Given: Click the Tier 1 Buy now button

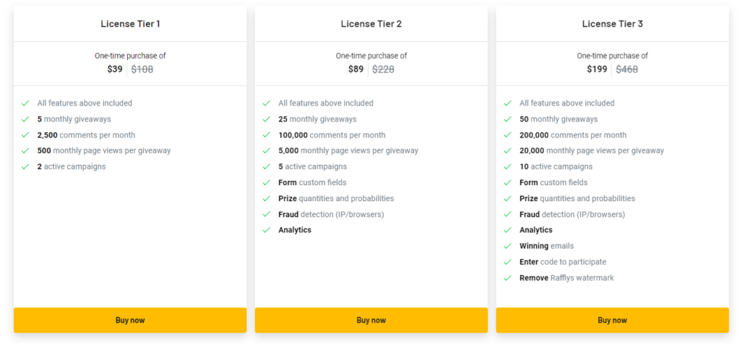Looking at the screenshot, I should pos(130,320).
